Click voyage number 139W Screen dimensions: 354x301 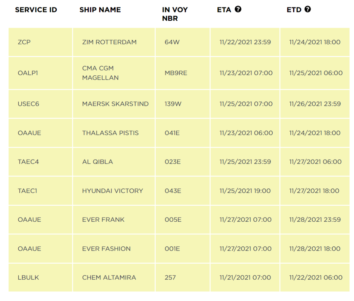173,104
